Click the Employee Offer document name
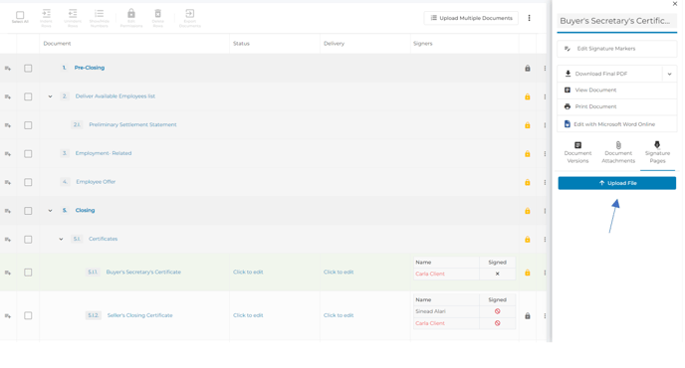This screenshot has width=685, height=368. point(96,182)
